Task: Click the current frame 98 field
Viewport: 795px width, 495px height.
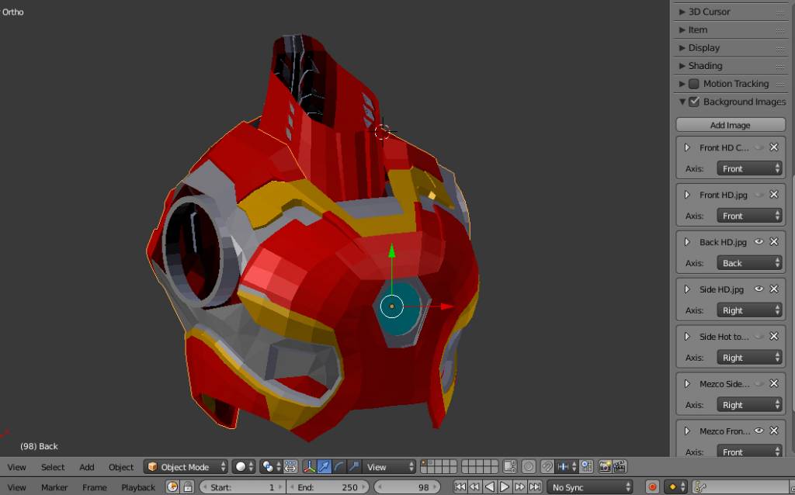Action: coord(407,487)
